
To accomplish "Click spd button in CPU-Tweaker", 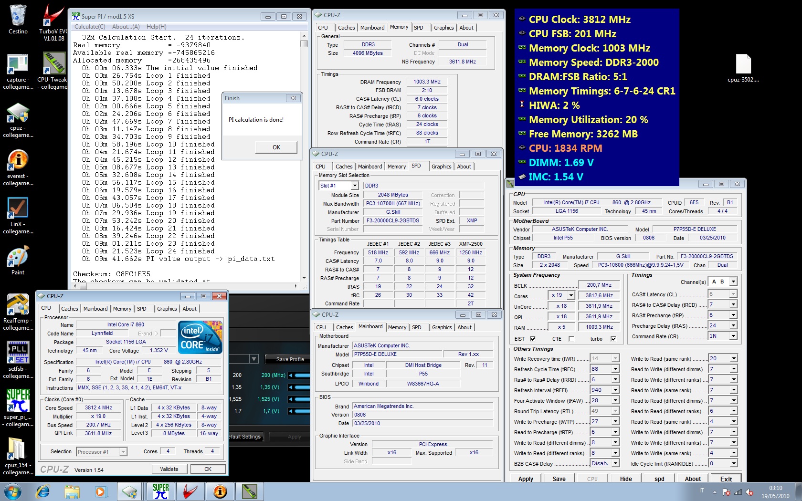I will click(659, 479).
